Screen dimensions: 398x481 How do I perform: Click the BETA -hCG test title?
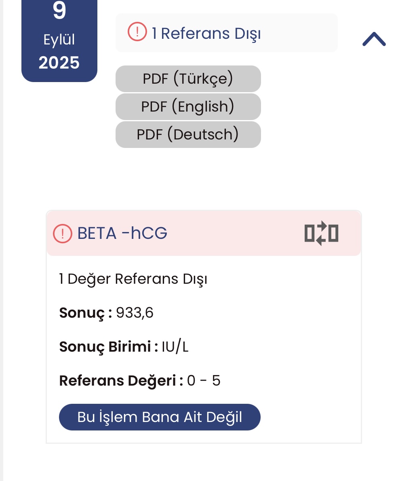point(122,233)
